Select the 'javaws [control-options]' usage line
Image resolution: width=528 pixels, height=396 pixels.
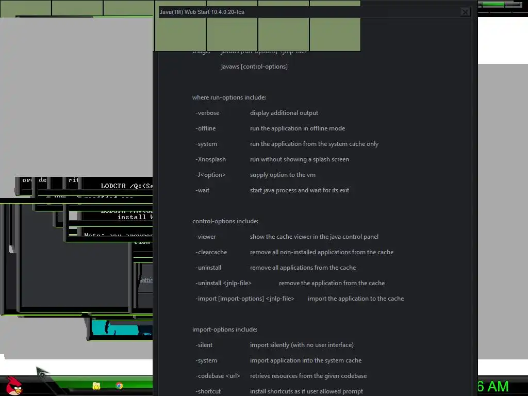click(x=254, y=67)
